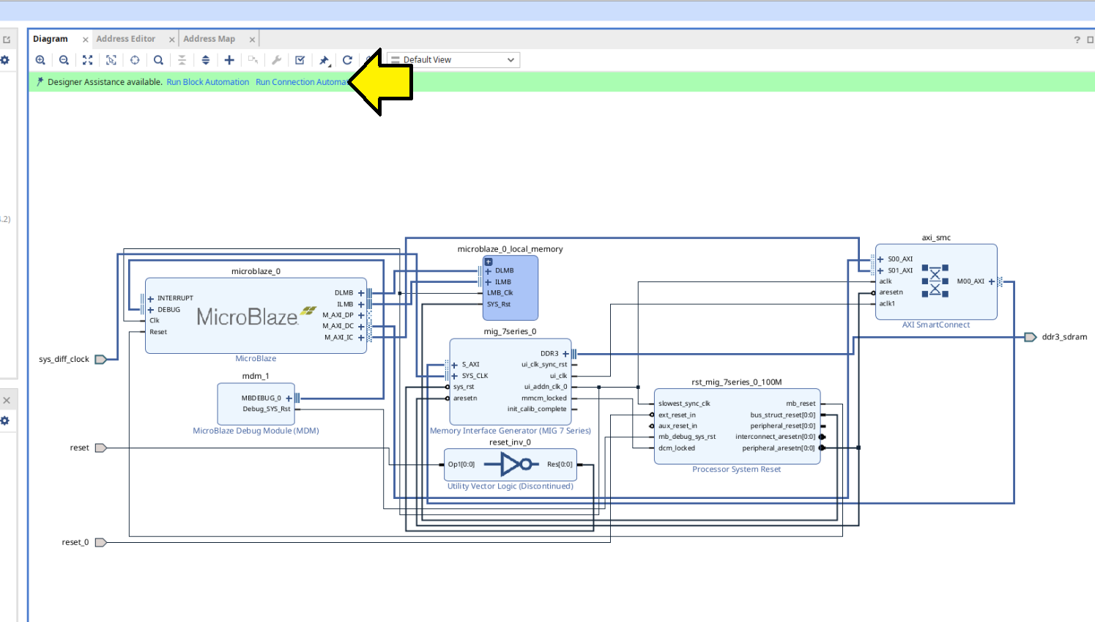1095x622 pixels.
Task: Expand the M_AXI_DP port on MicroBlaze
Action: (361, 315)
